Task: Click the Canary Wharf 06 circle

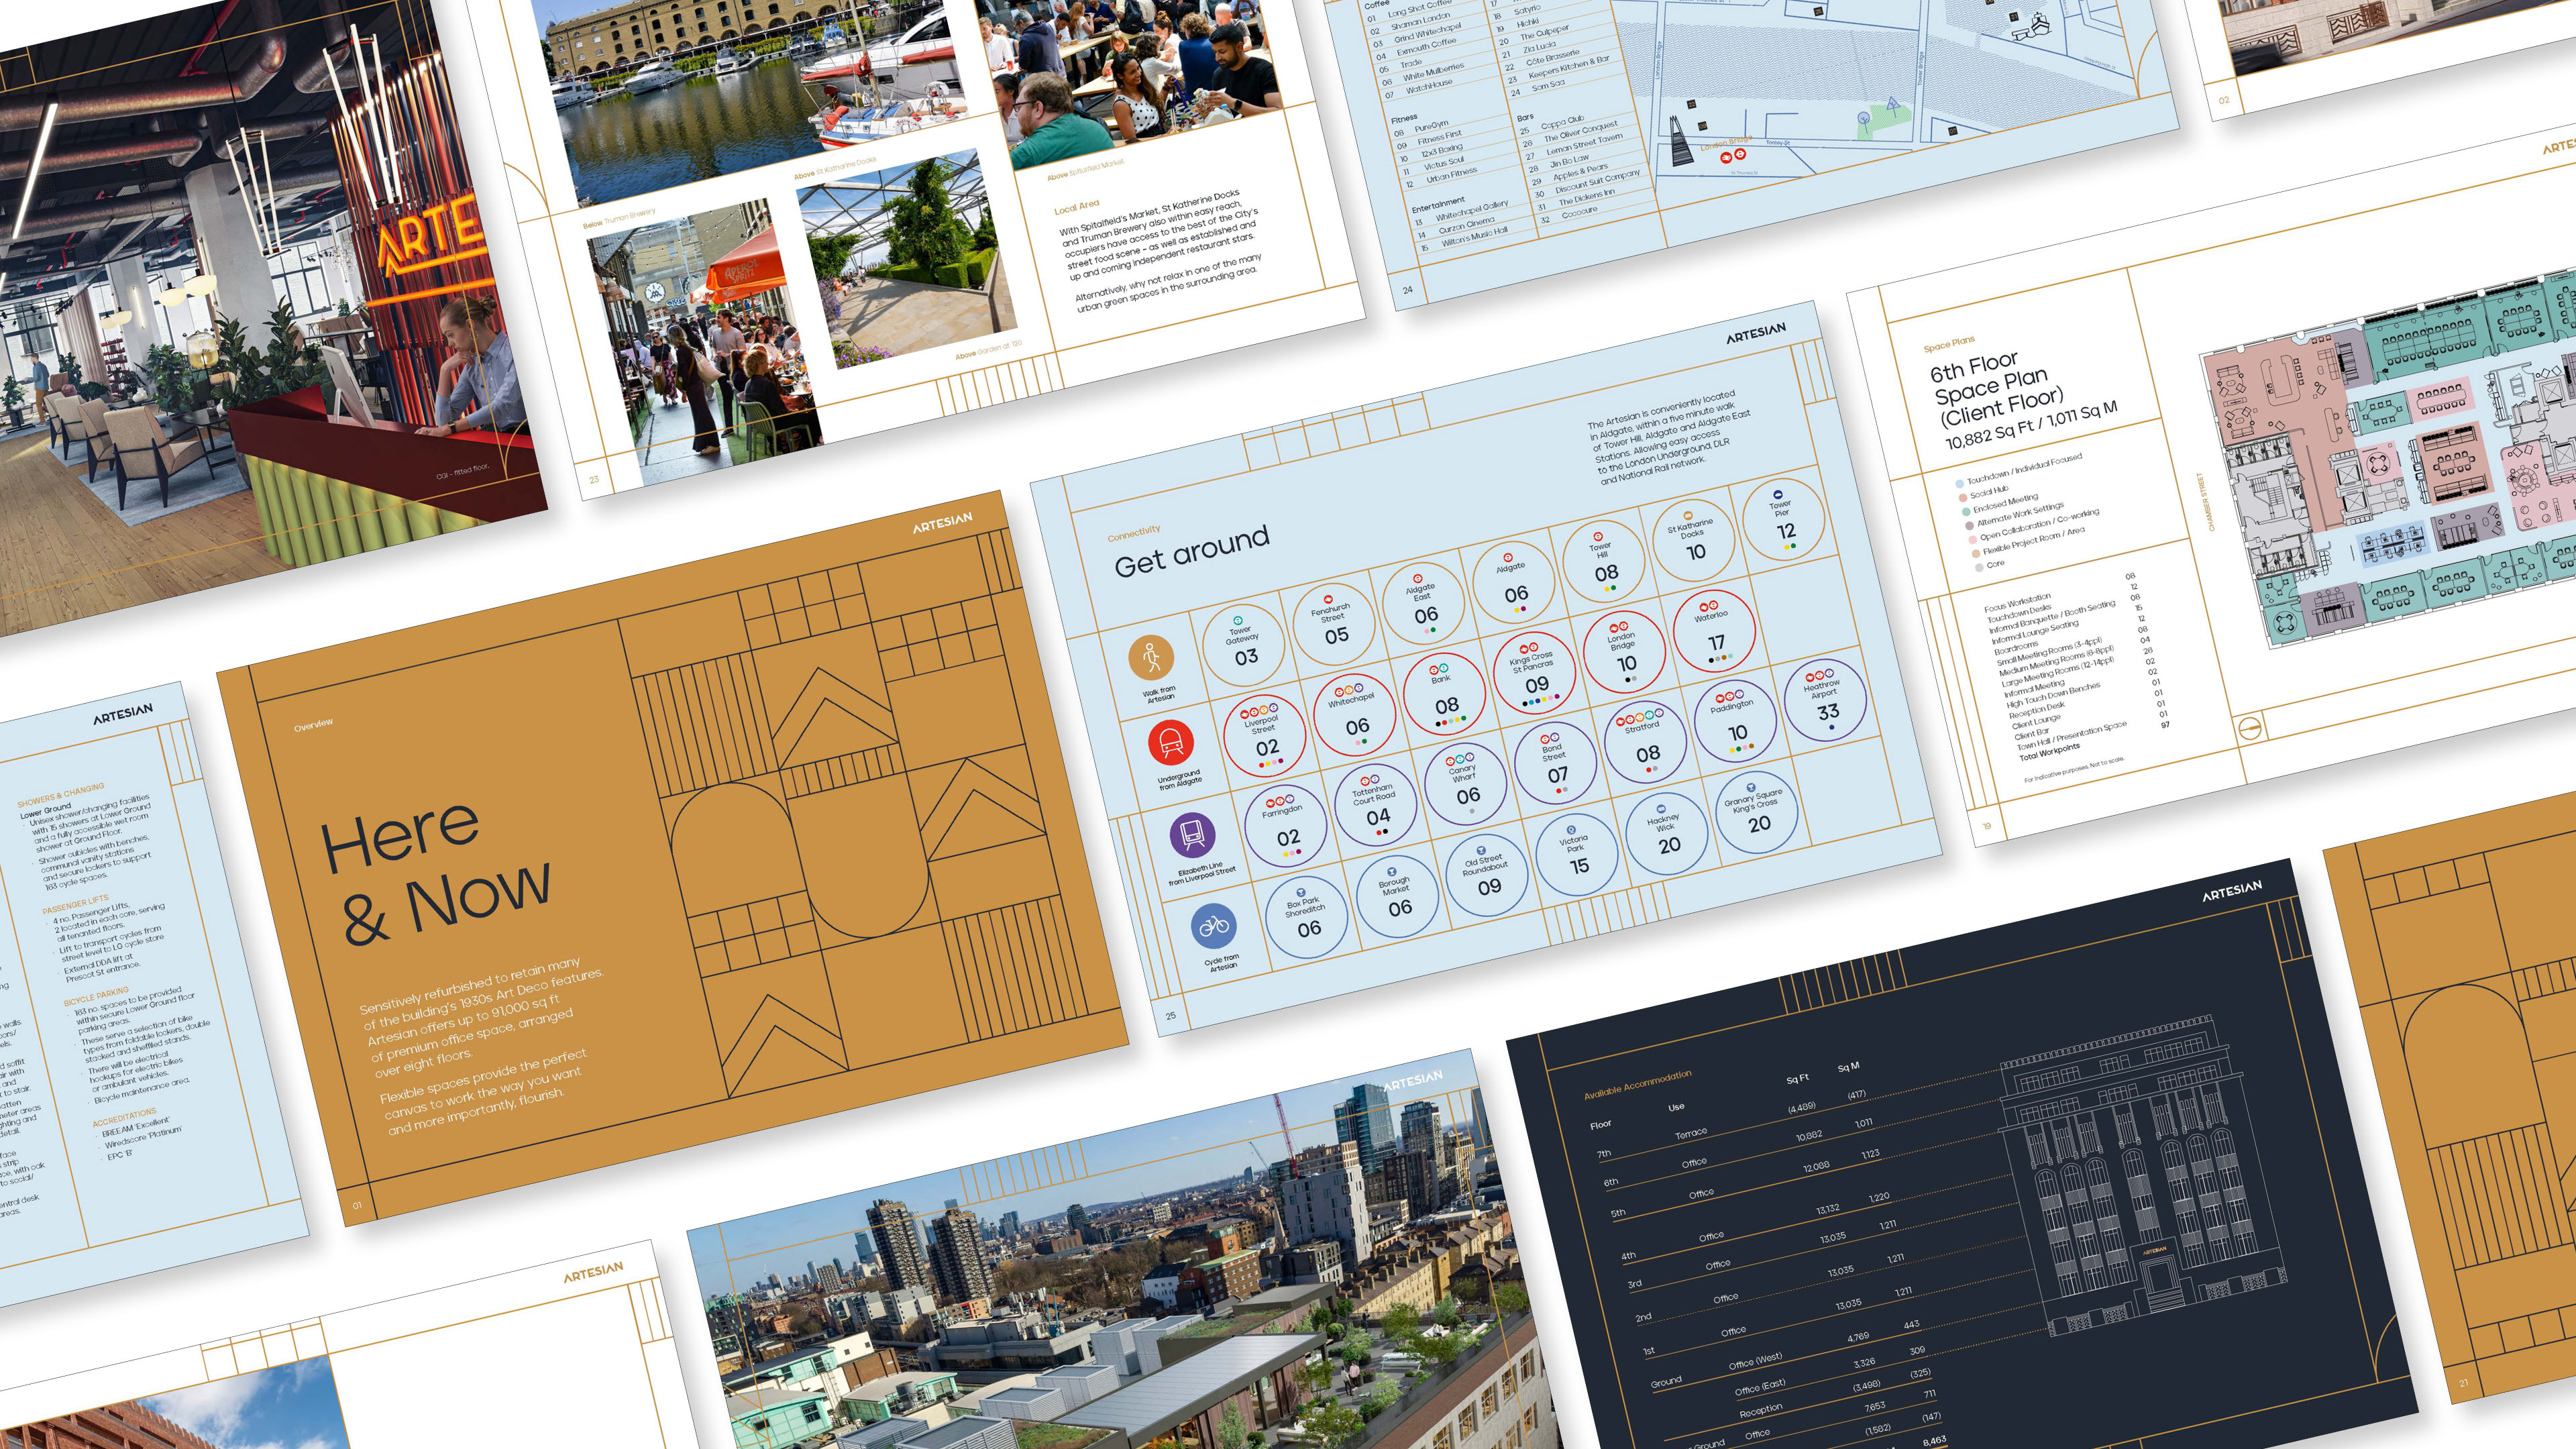Action: pos(1465,783)
